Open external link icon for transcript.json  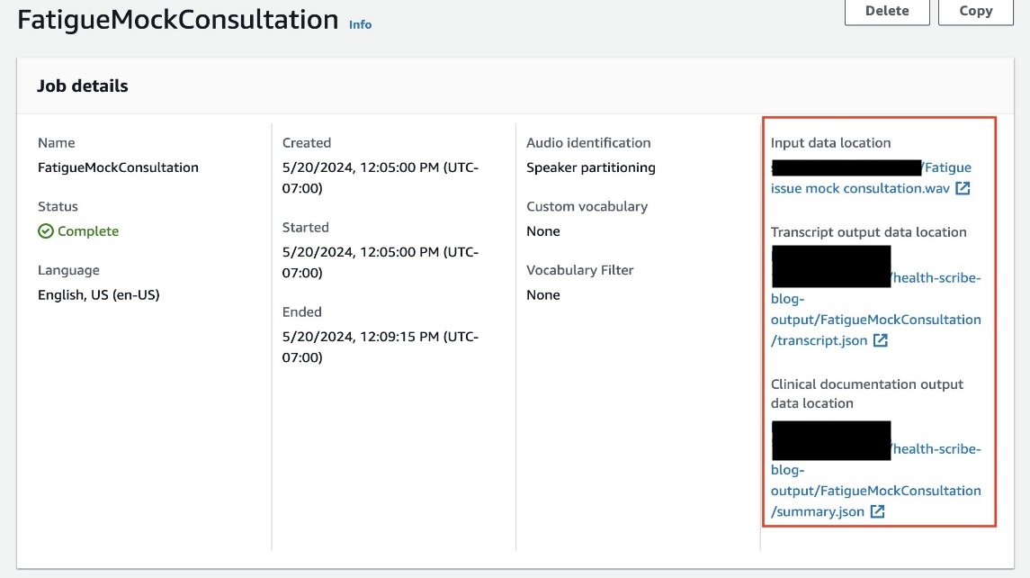[x=881, y=340]
